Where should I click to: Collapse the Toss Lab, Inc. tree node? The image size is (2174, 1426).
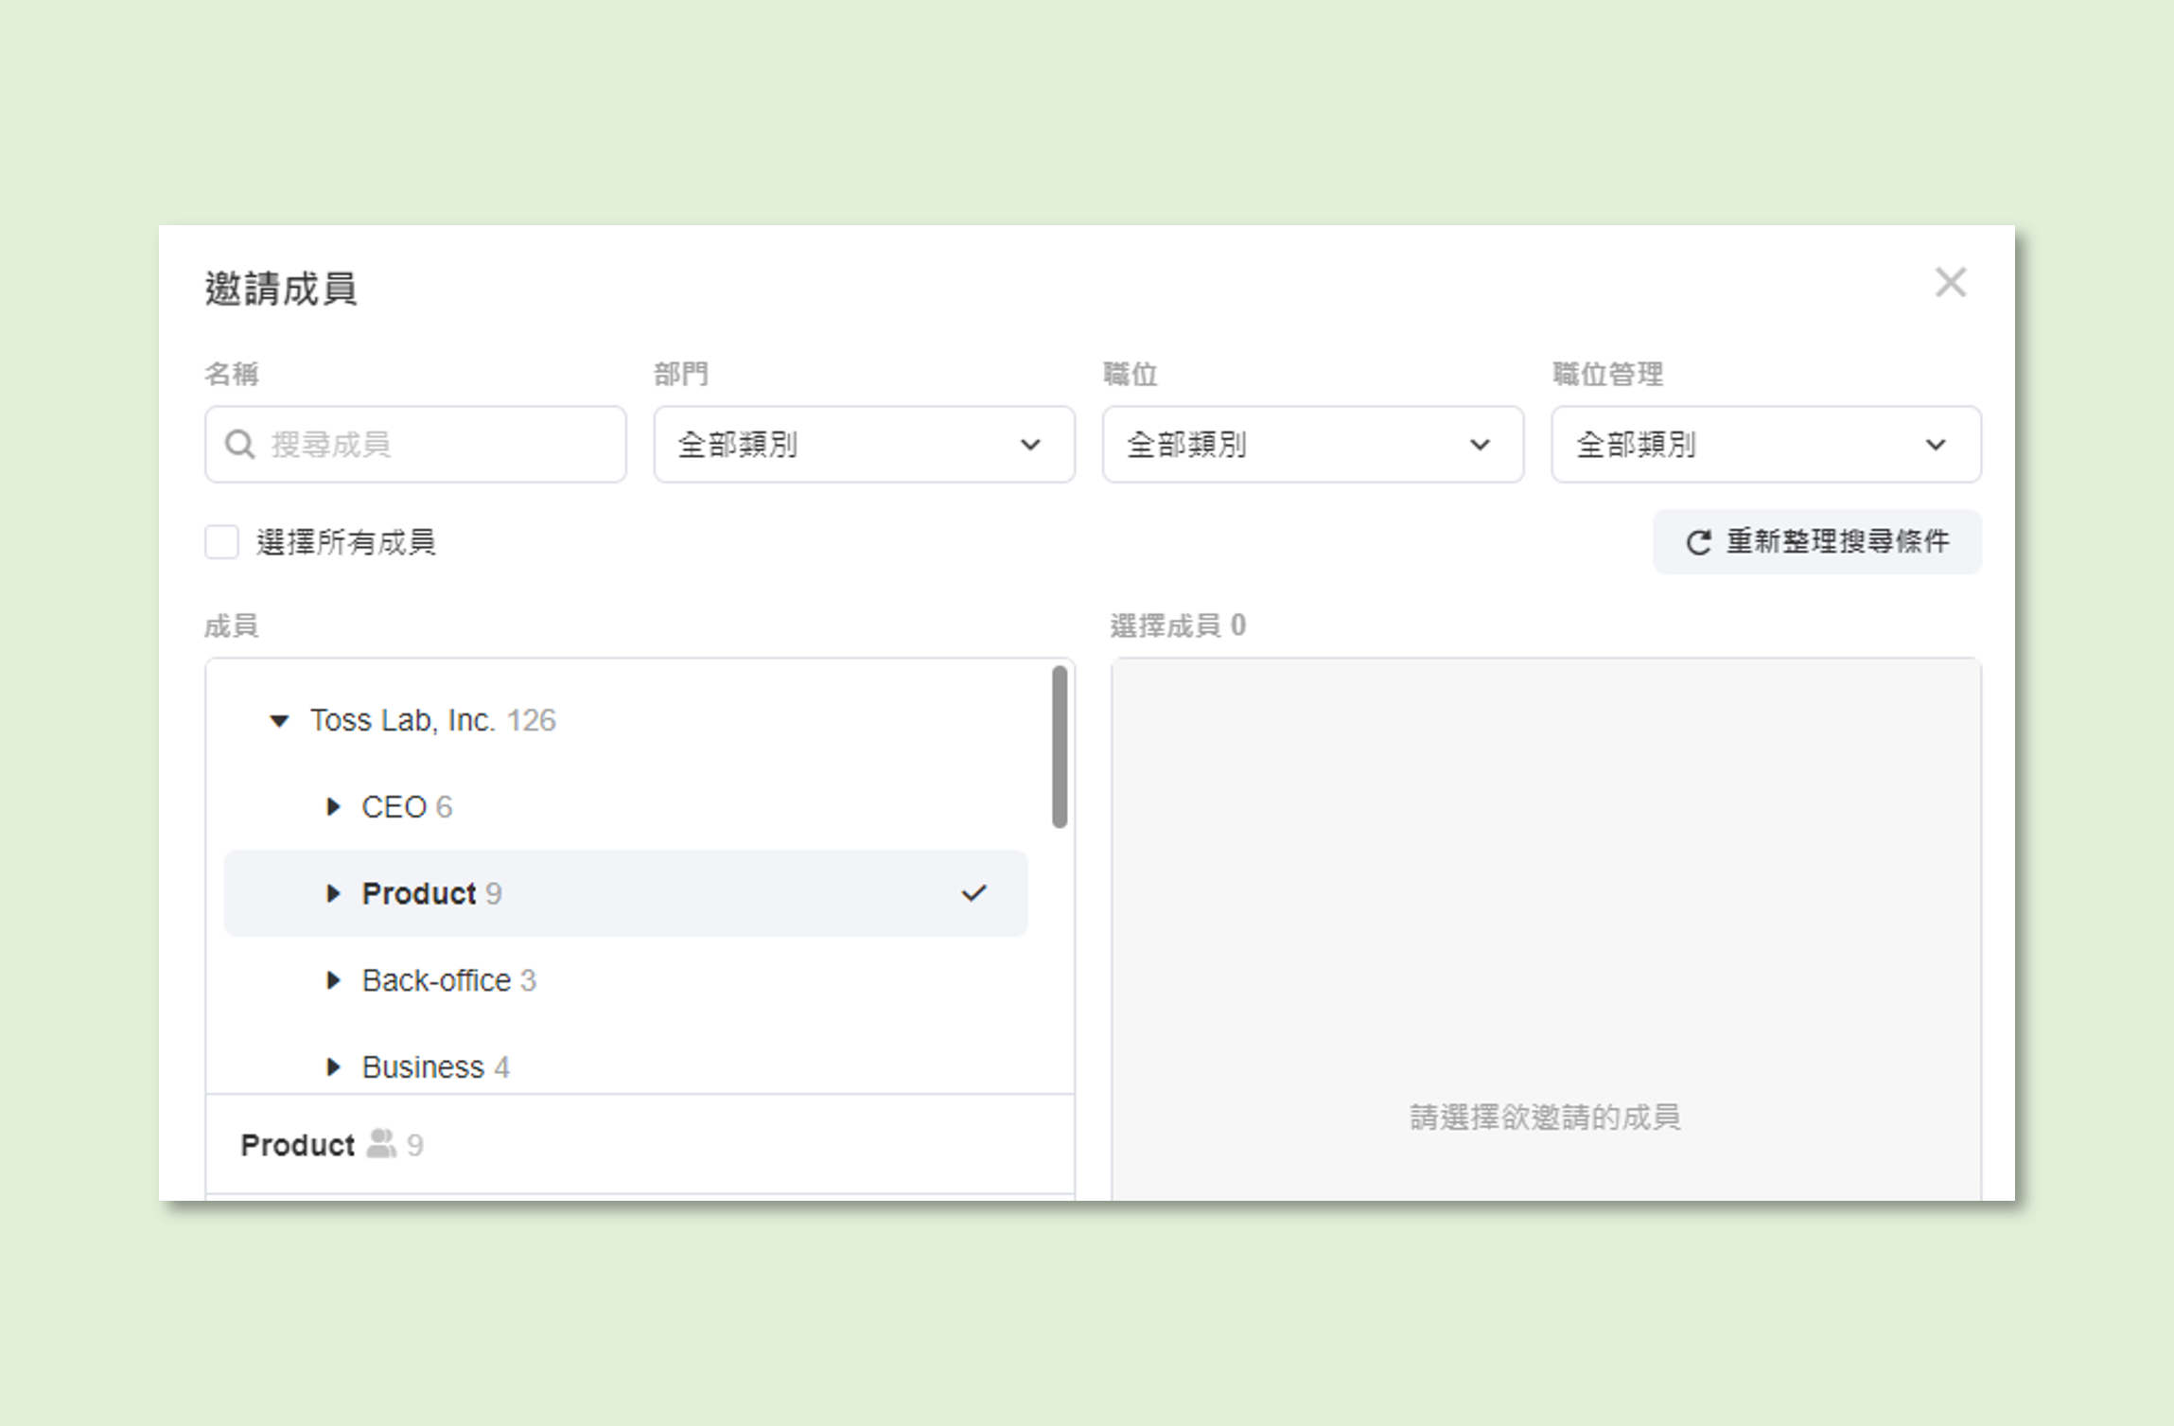pyautogui.click(x=279, y=721)
